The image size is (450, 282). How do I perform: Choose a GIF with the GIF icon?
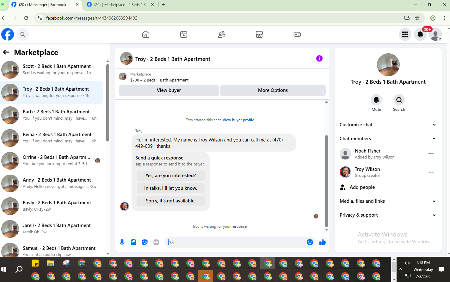156,242
